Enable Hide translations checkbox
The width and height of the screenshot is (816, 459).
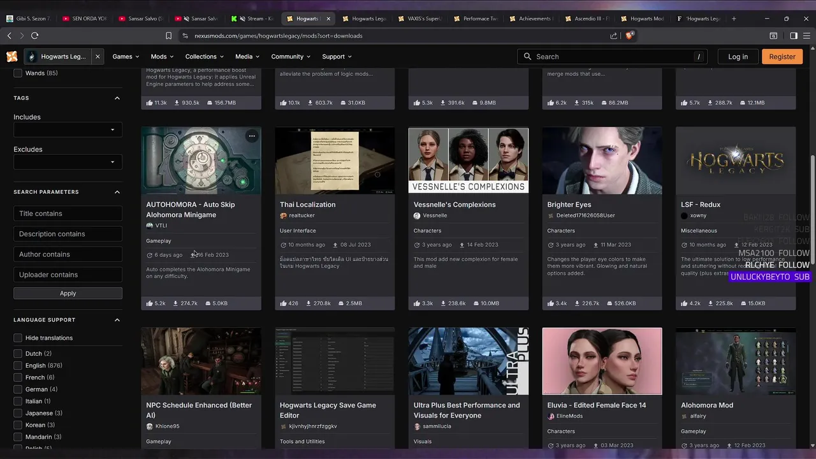click(18, 338)
